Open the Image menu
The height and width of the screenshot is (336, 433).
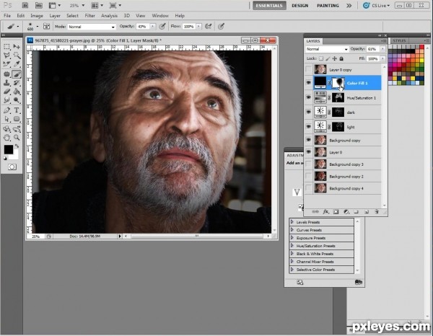click(x=37, y=16)
